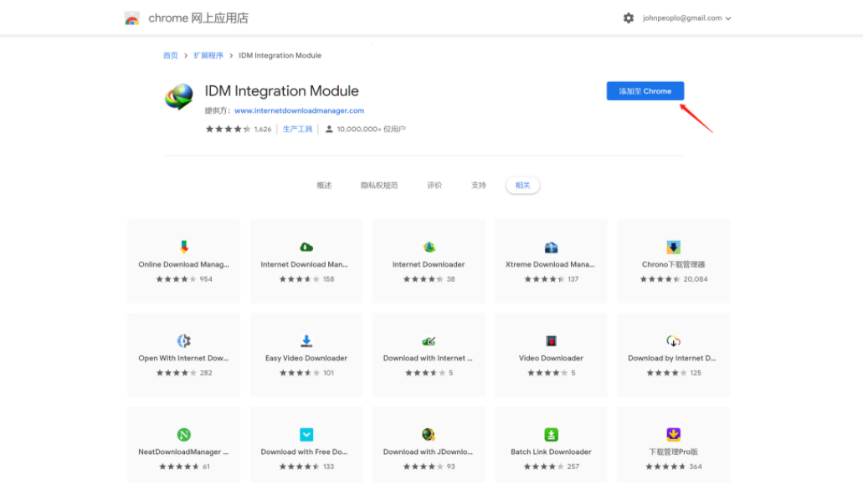Open settings via the gear icon
The image size is (863, 490).
pyautogui.click(x=629, y=18)
